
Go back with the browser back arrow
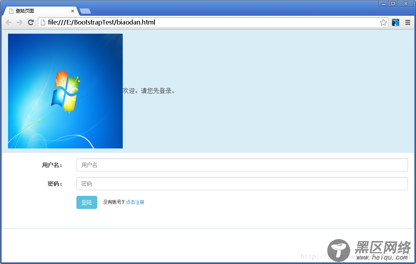tap(8, 22)
